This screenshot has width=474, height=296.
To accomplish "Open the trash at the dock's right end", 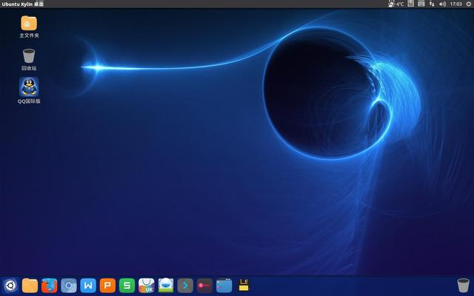I will coord(463,285).
